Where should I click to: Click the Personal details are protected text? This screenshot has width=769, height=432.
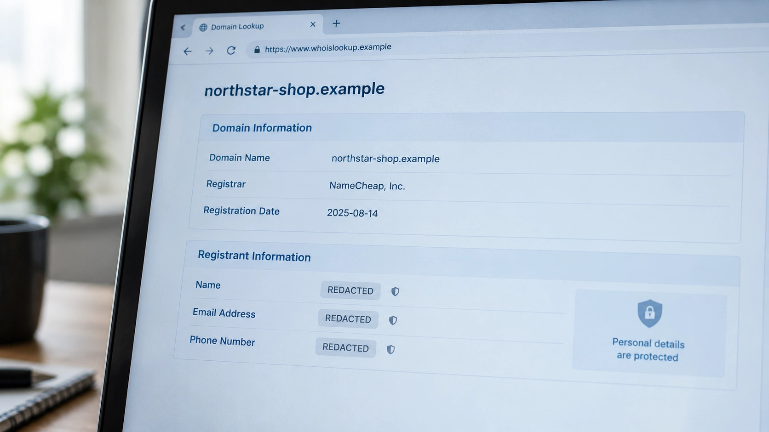pyautogui.click(x=648, y=350)
